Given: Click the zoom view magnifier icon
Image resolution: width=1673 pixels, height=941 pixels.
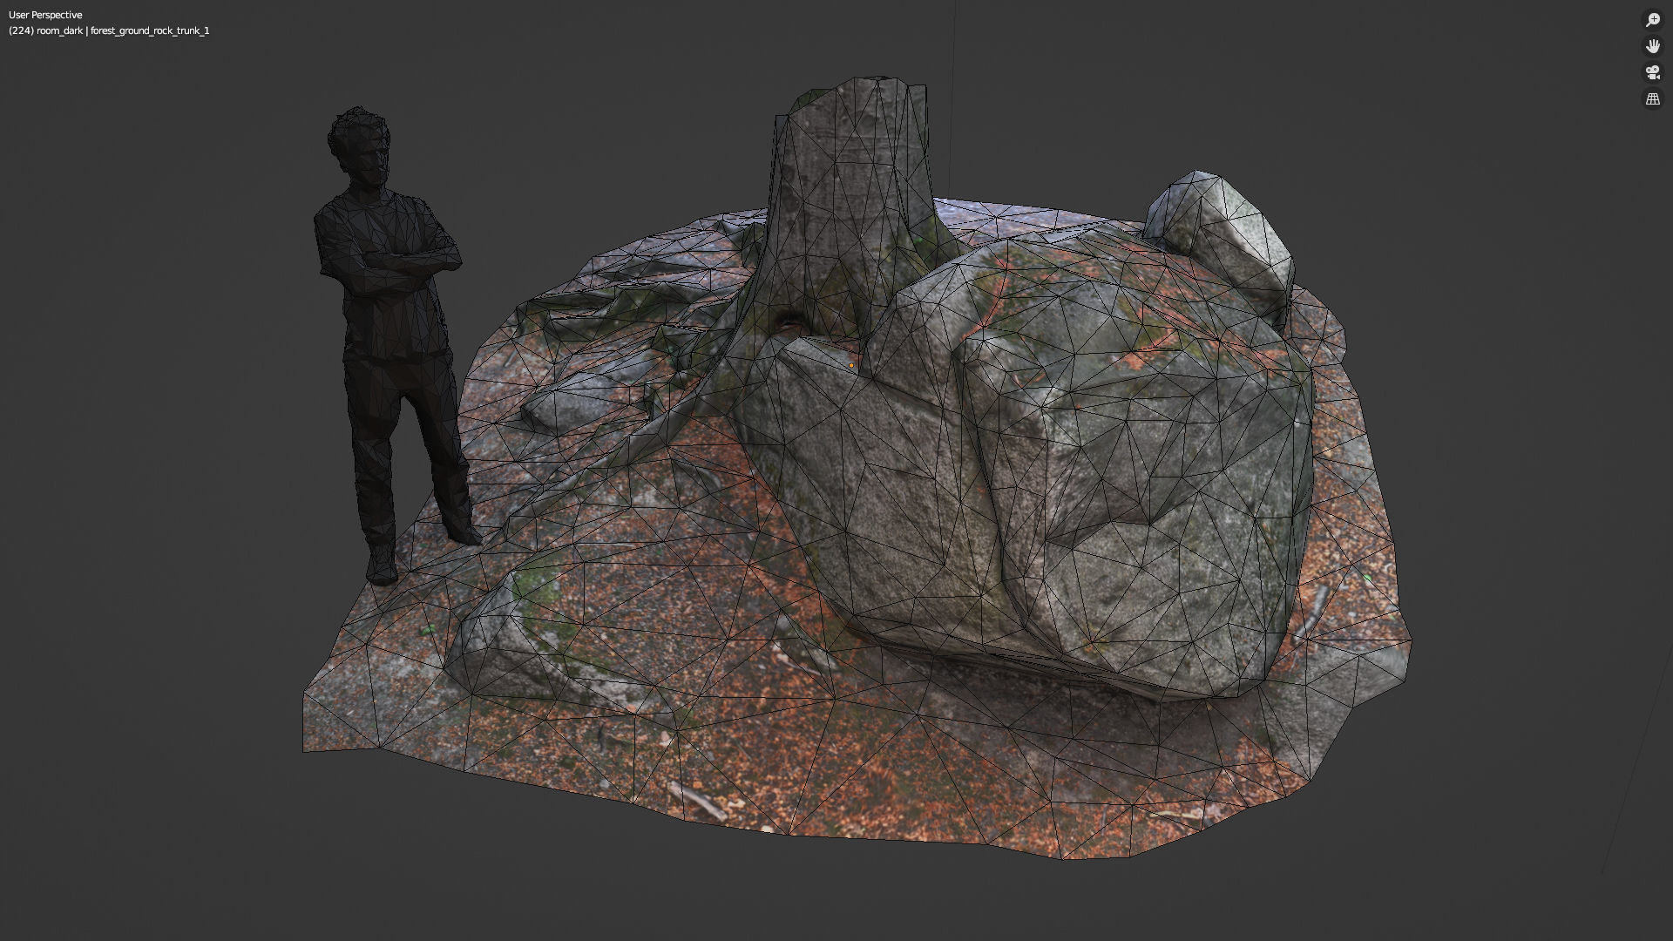Looking at the screenshot, I should 1652,20.
